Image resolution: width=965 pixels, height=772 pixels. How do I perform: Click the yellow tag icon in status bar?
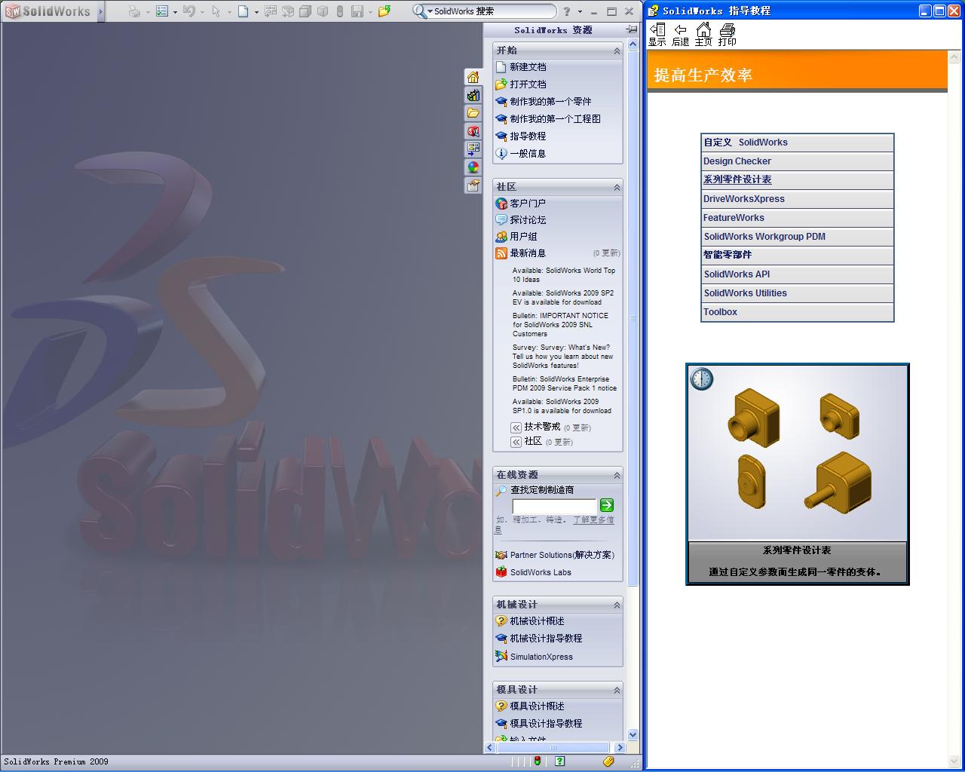point(609,761)
